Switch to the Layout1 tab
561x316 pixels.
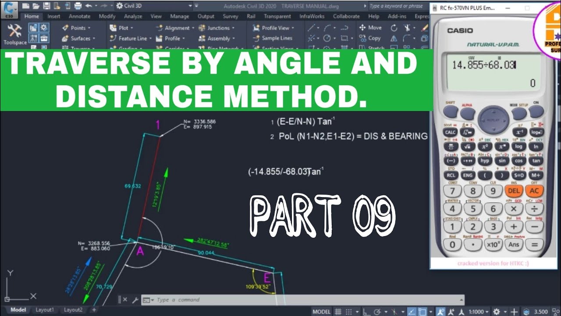coord(44,310)
